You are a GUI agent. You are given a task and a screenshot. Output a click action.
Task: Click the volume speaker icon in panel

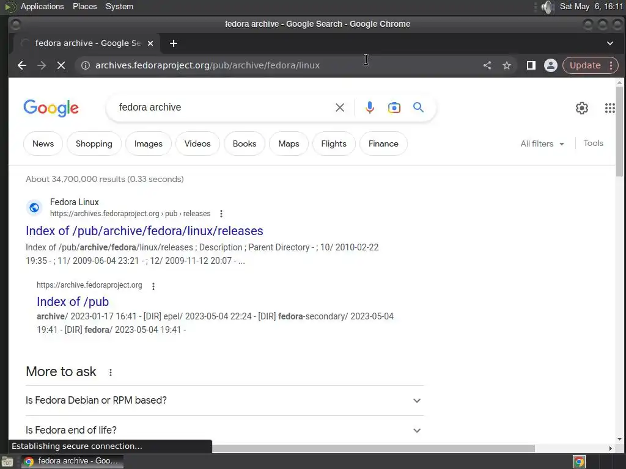[547, 7]
